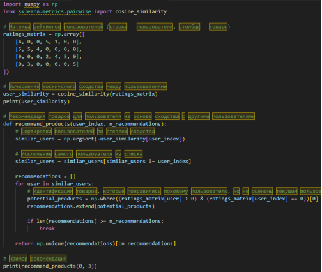This screenshot has height=272, width=322.
Task: Click the 'return' keyword
Action: point(24,243)
